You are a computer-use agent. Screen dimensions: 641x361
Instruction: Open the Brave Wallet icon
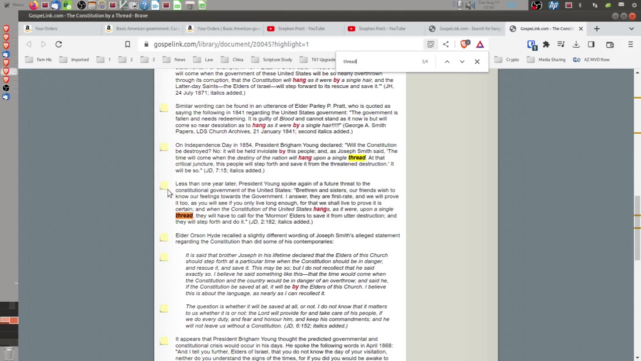coord(610,44)
